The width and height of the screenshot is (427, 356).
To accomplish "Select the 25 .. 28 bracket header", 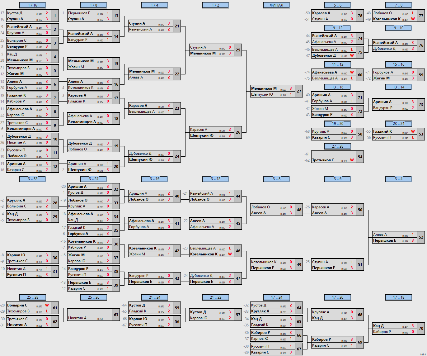I will 33,297.
